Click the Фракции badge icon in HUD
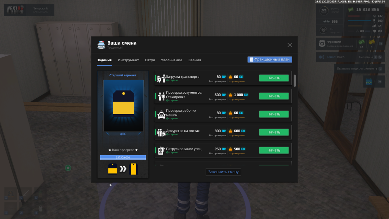 coord(322,44)
